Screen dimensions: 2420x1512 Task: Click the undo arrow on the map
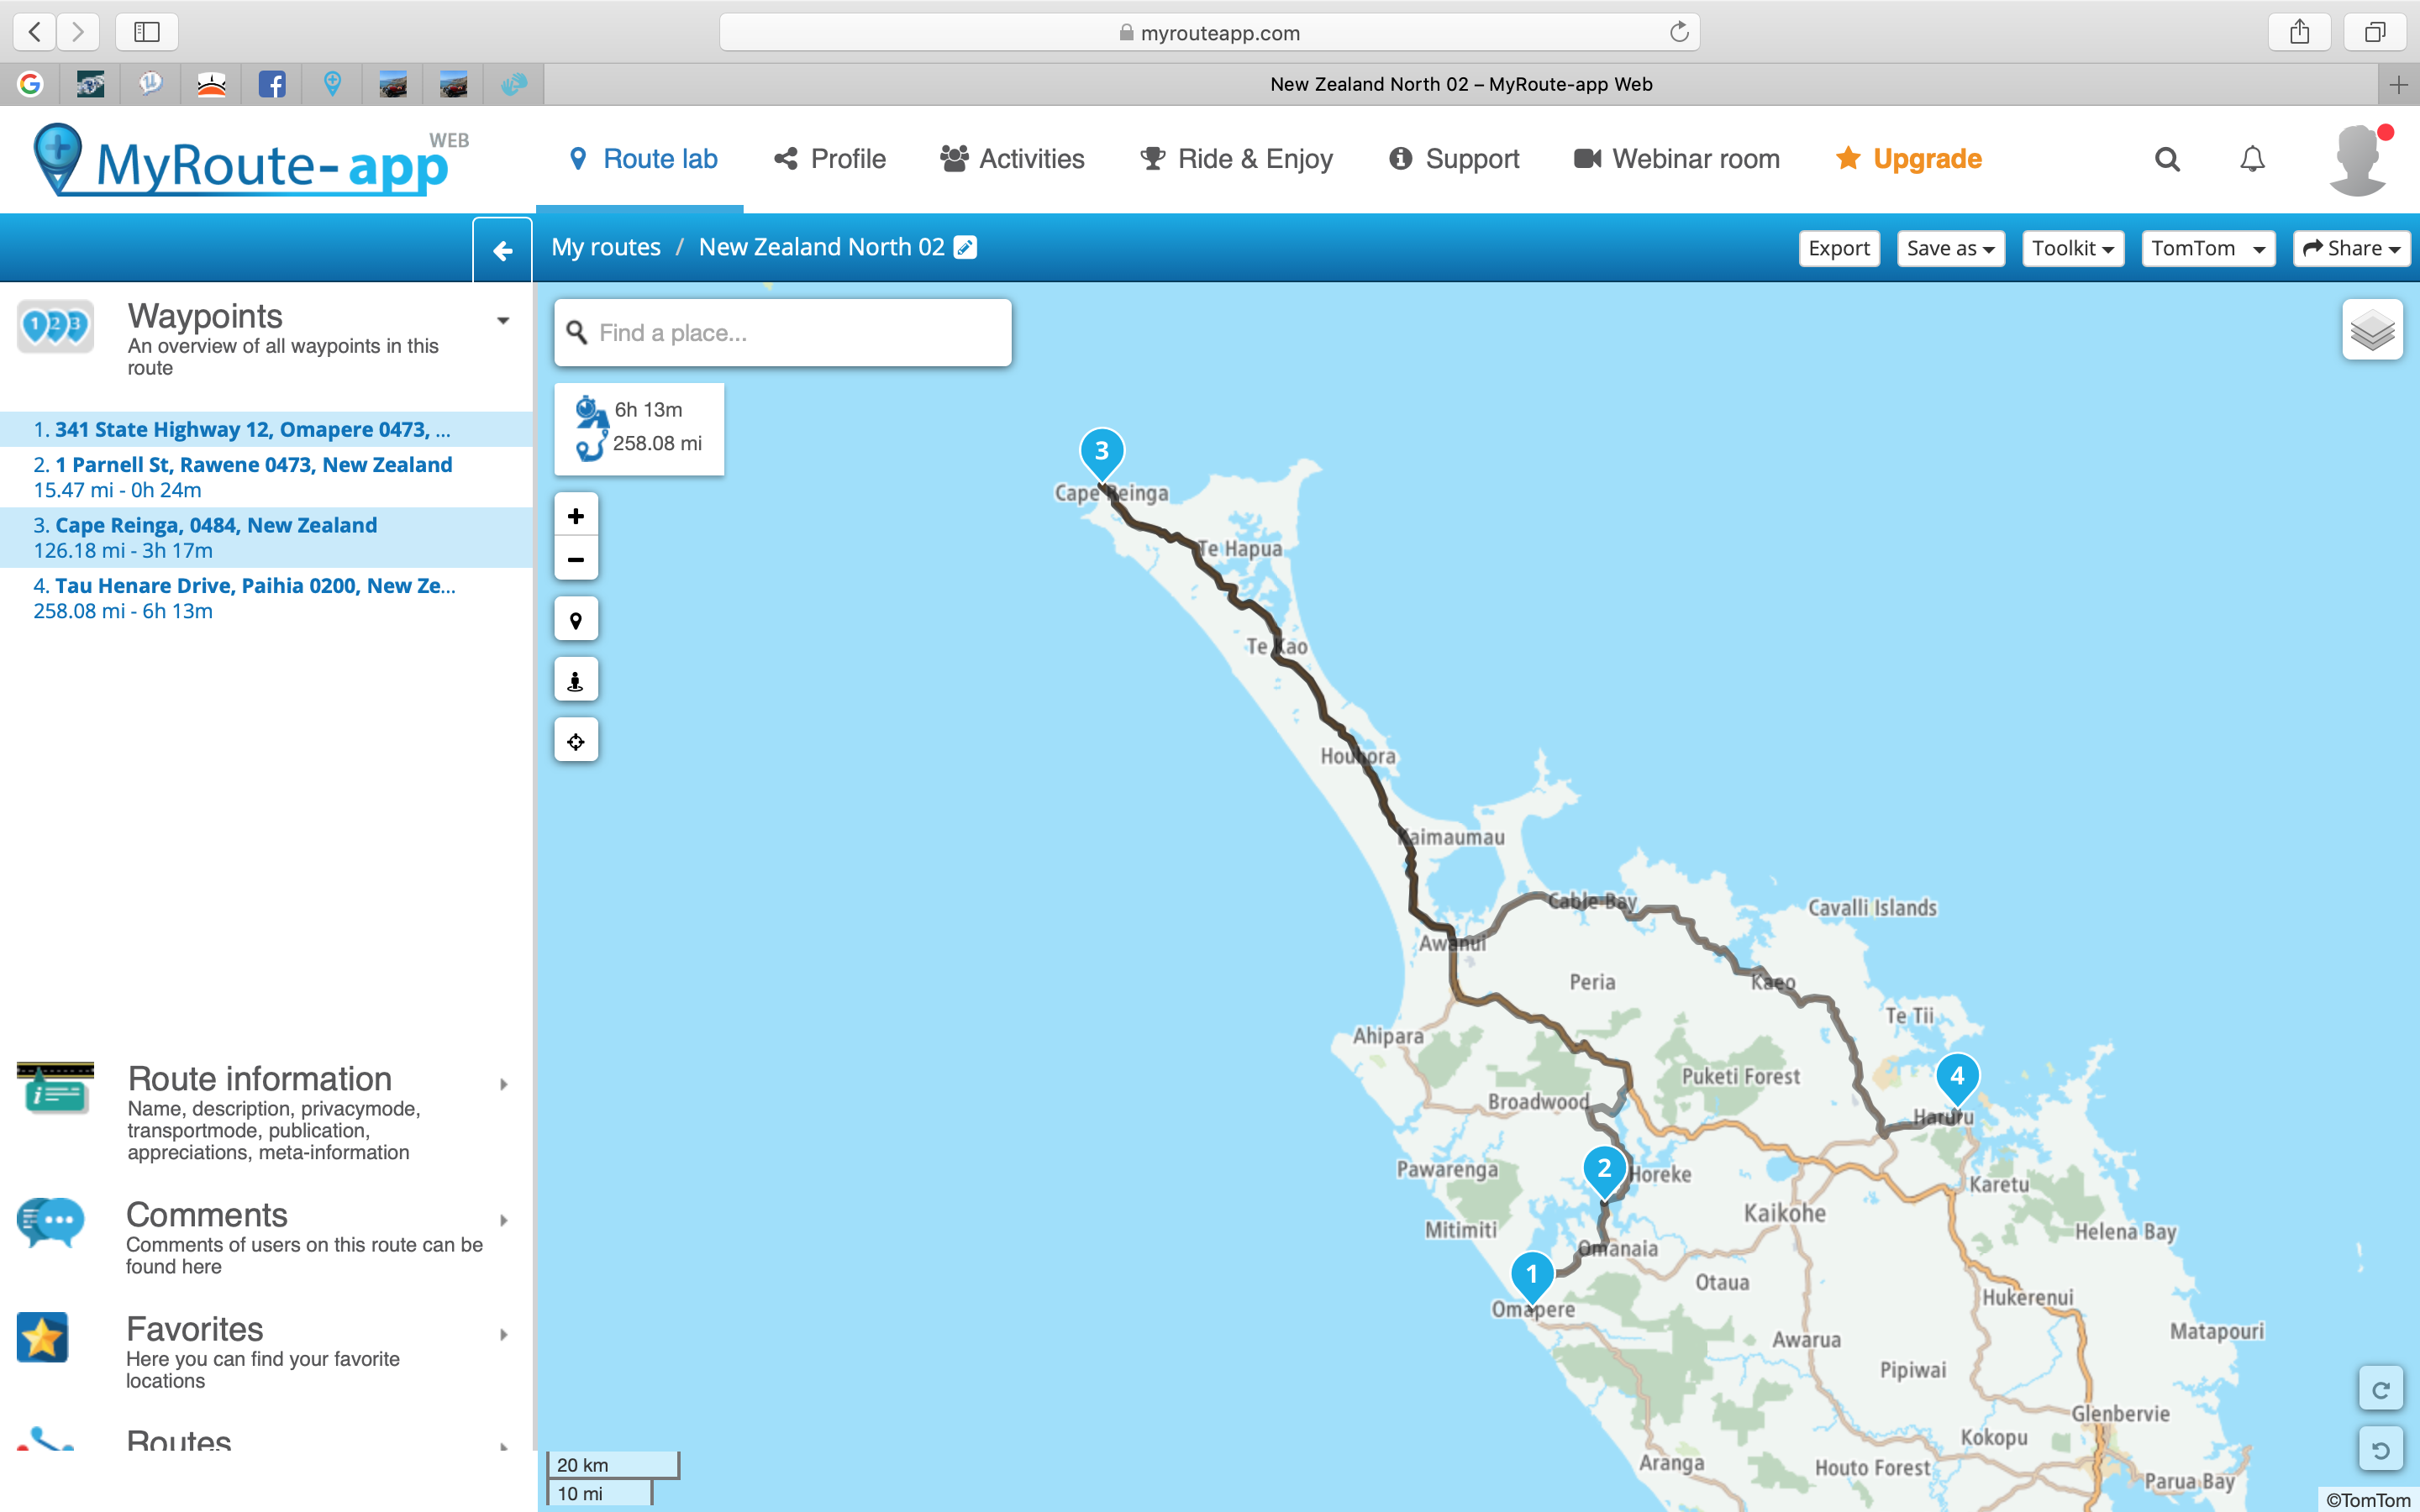pos(2380,1449)
